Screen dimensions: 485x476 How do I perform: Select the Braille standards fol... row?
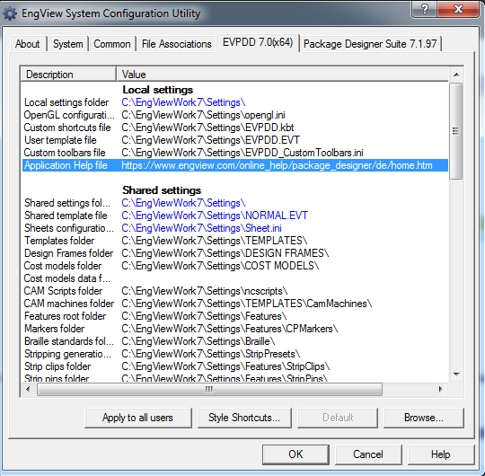pos(234,341)
